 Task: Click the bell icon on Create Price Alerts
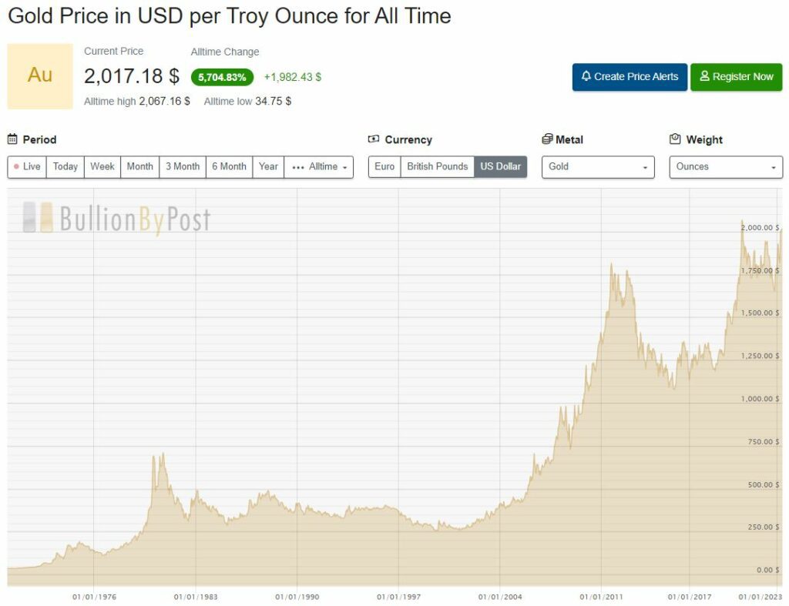(586, 76)
